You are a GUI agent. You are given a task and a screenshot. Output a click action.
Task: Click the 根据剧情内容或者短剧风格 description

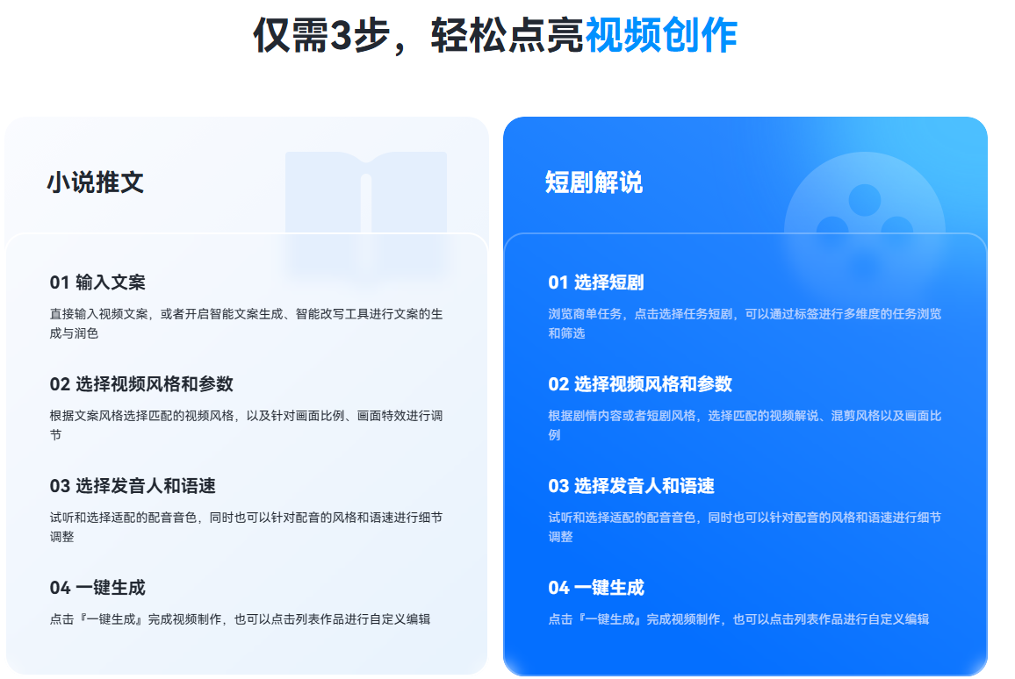click(x=745, y=425)
